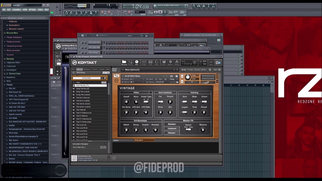
Task: Open the Files dropdown in Kontakt toolbar
Action: pyautogui.click(x=164, y=62)
